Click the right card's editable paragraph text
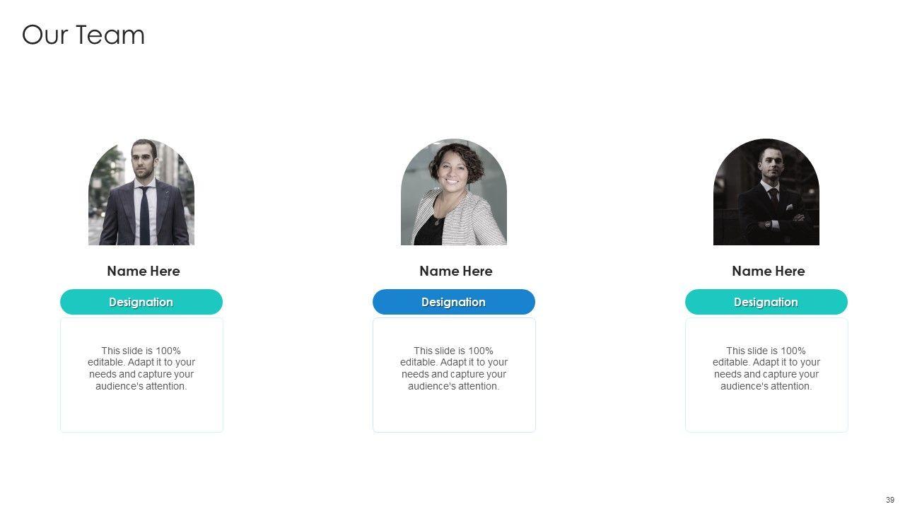The height and width of the screenshot is (509, 905). click(x=766, y=368)
